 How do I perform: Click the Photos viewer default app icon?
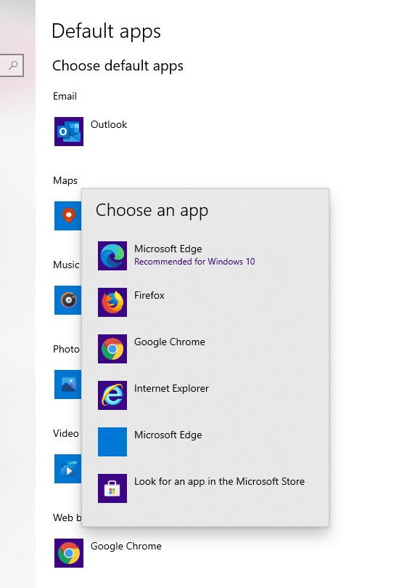click(67, 384)
